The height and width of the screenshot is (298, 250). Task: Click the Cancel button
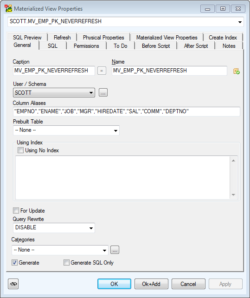(188, 284)
